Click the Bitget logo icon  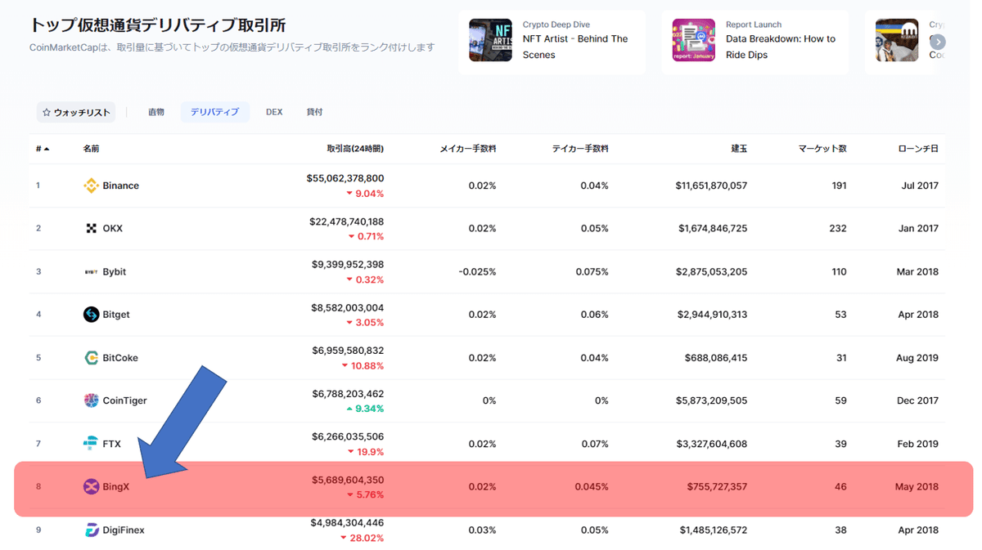pyautogui.click(x=92, y=315)
